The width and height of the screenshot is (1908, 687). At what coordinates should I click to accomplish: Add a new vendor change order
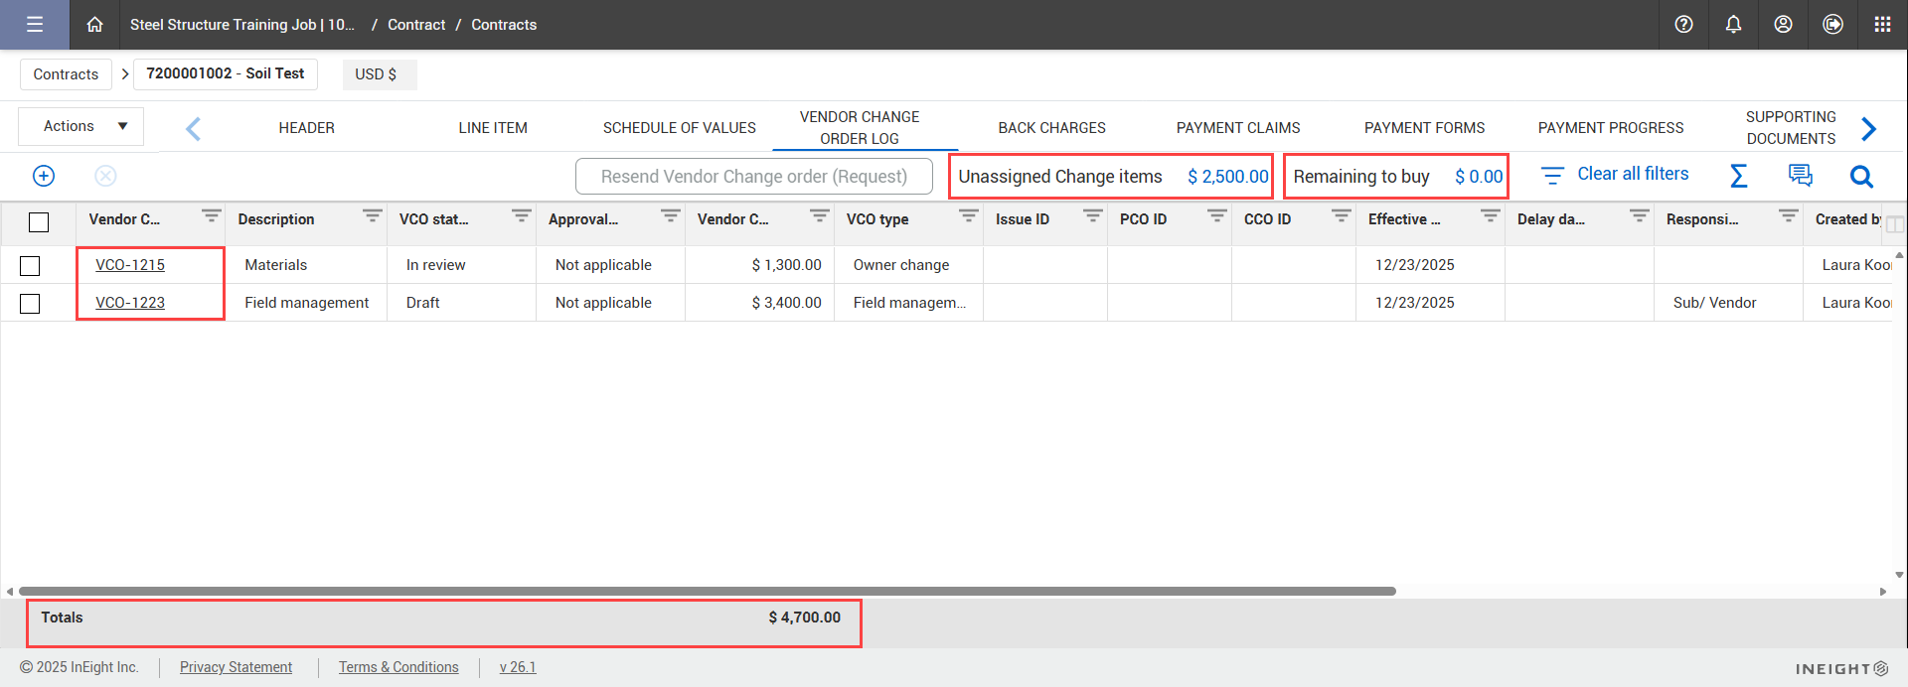tap(44, 176)
